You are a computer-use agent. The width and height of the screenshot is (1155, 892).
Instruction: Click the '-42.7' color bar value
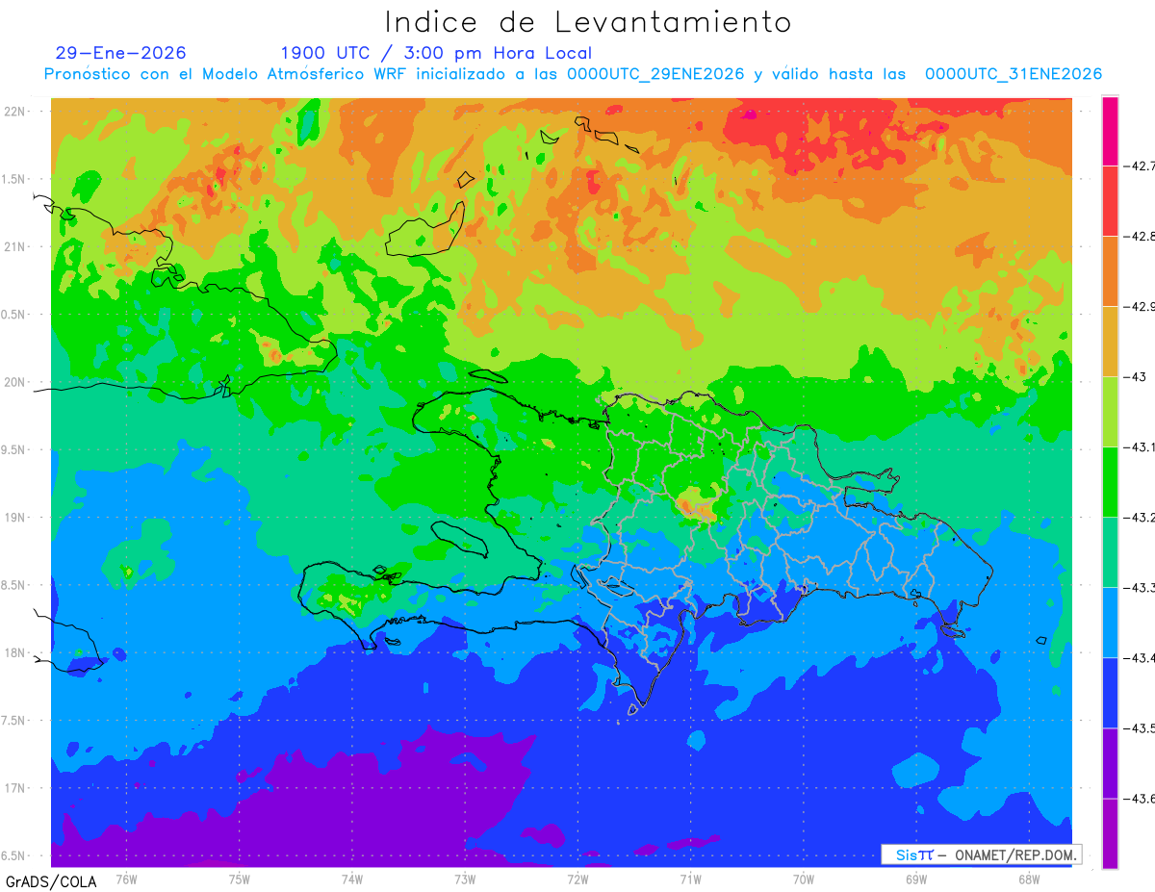click(1141, 166)
